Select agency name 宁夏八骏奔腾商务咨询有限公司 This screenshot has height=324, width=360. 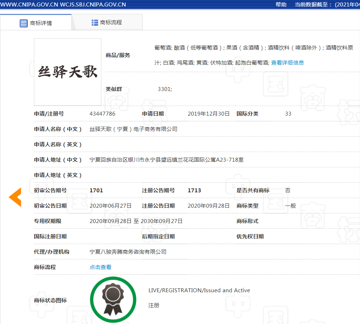click(x=128, y=252)
